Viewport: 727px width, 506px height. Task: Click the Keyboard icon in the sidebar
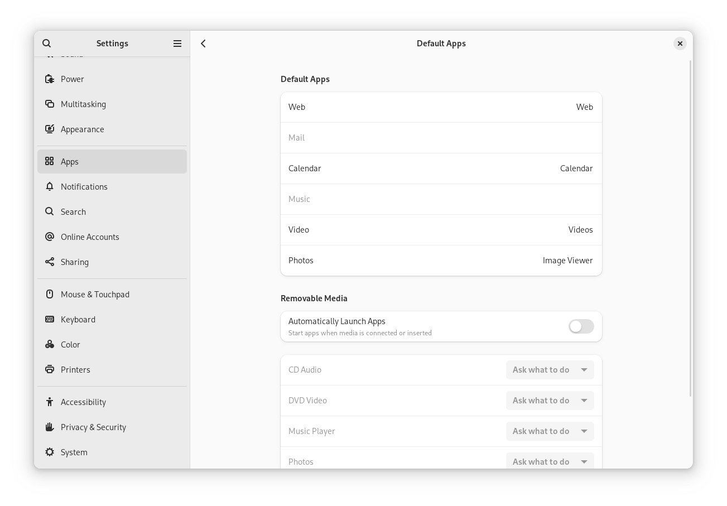50,319
